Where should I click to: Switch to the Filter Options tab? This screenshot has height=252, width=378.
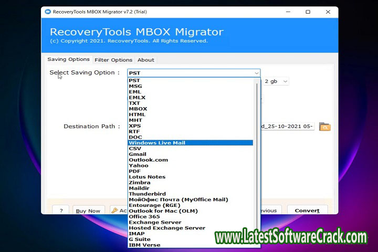tap(113, 60)
